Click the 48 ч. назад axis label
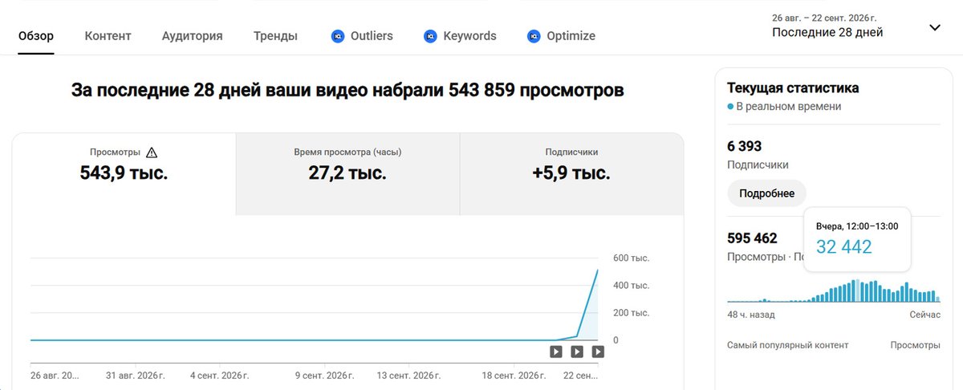 pyautogui.click(x=751, y=315)
